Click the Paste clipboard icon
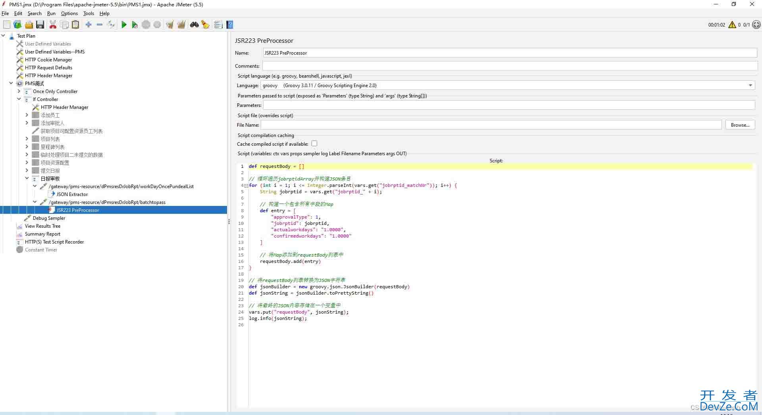Image resolution: width=762 pixels, height=415 pixels. point(75,25)
